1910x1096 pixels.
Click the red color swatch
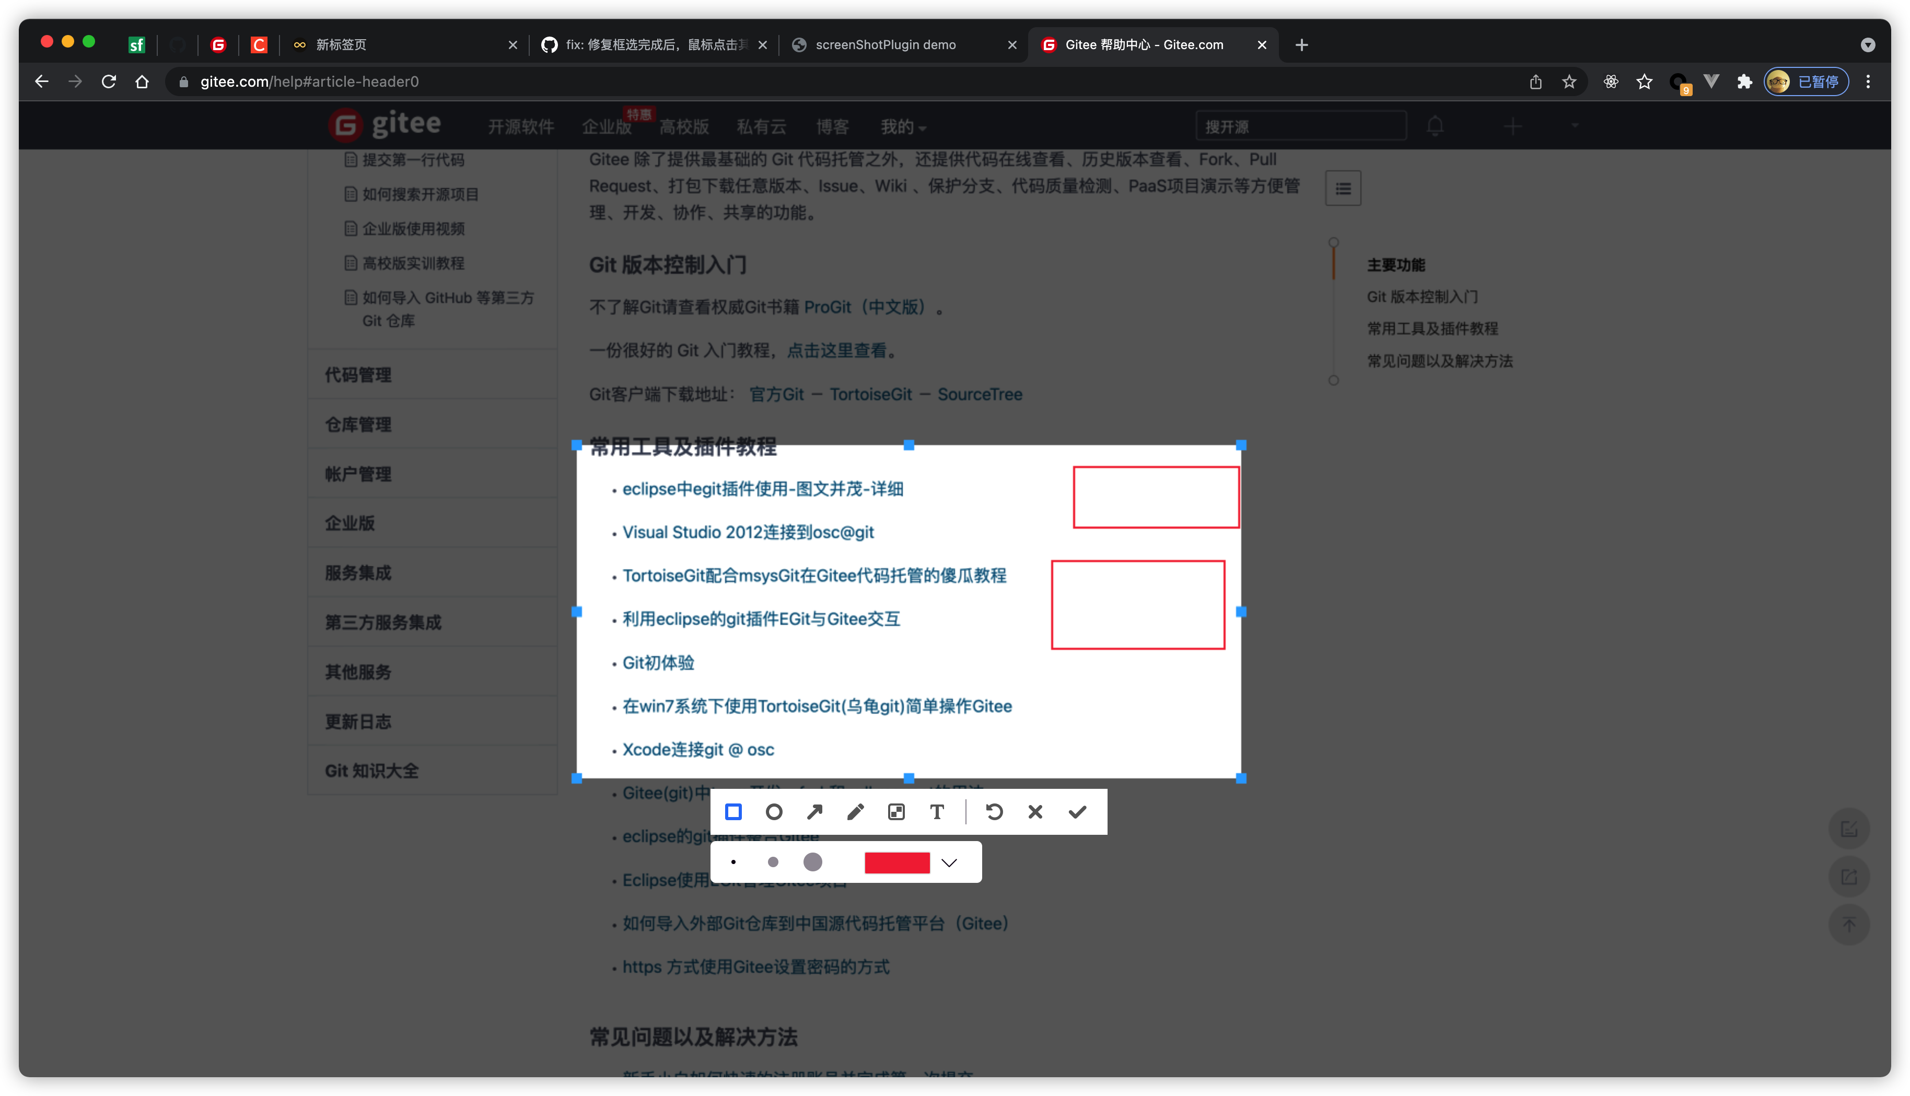(x=897, y=862)
